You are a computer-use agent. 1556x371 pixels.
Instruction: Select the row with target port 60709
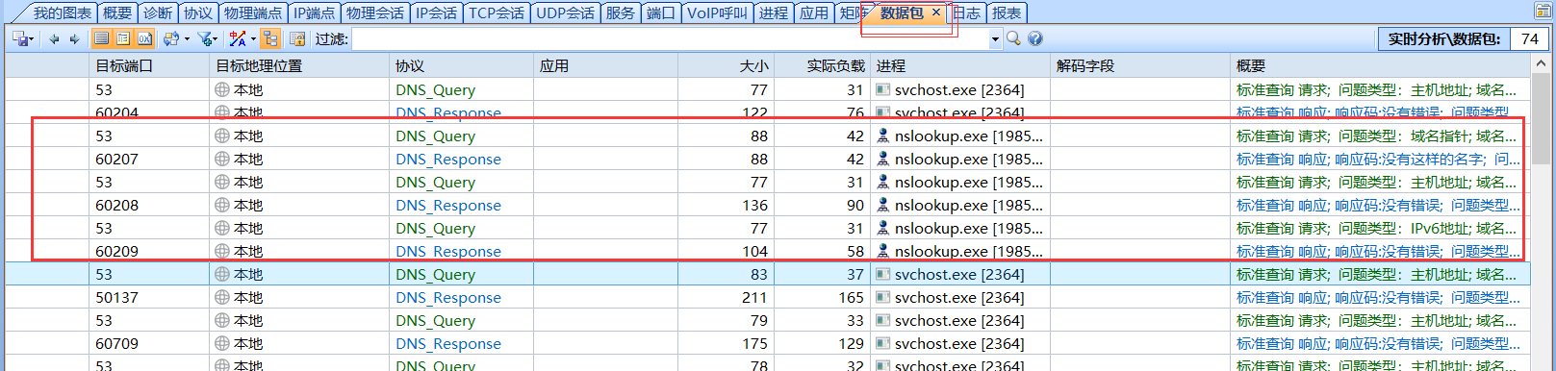point(767,343)
